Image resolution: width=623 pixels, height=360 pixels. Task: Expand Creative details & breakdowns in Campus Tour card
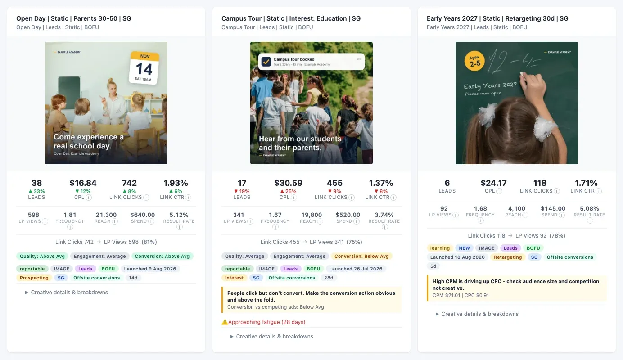[272, 337]
